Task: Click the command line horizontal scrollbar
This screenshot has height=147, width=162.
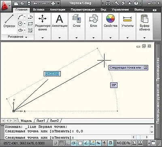Action: click(x=141, y=137)
